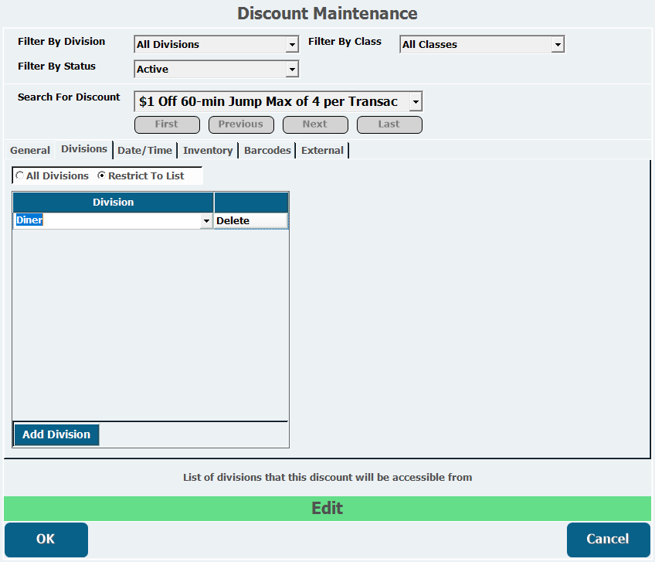Click the Next navigation button

[x=315, y=124]
